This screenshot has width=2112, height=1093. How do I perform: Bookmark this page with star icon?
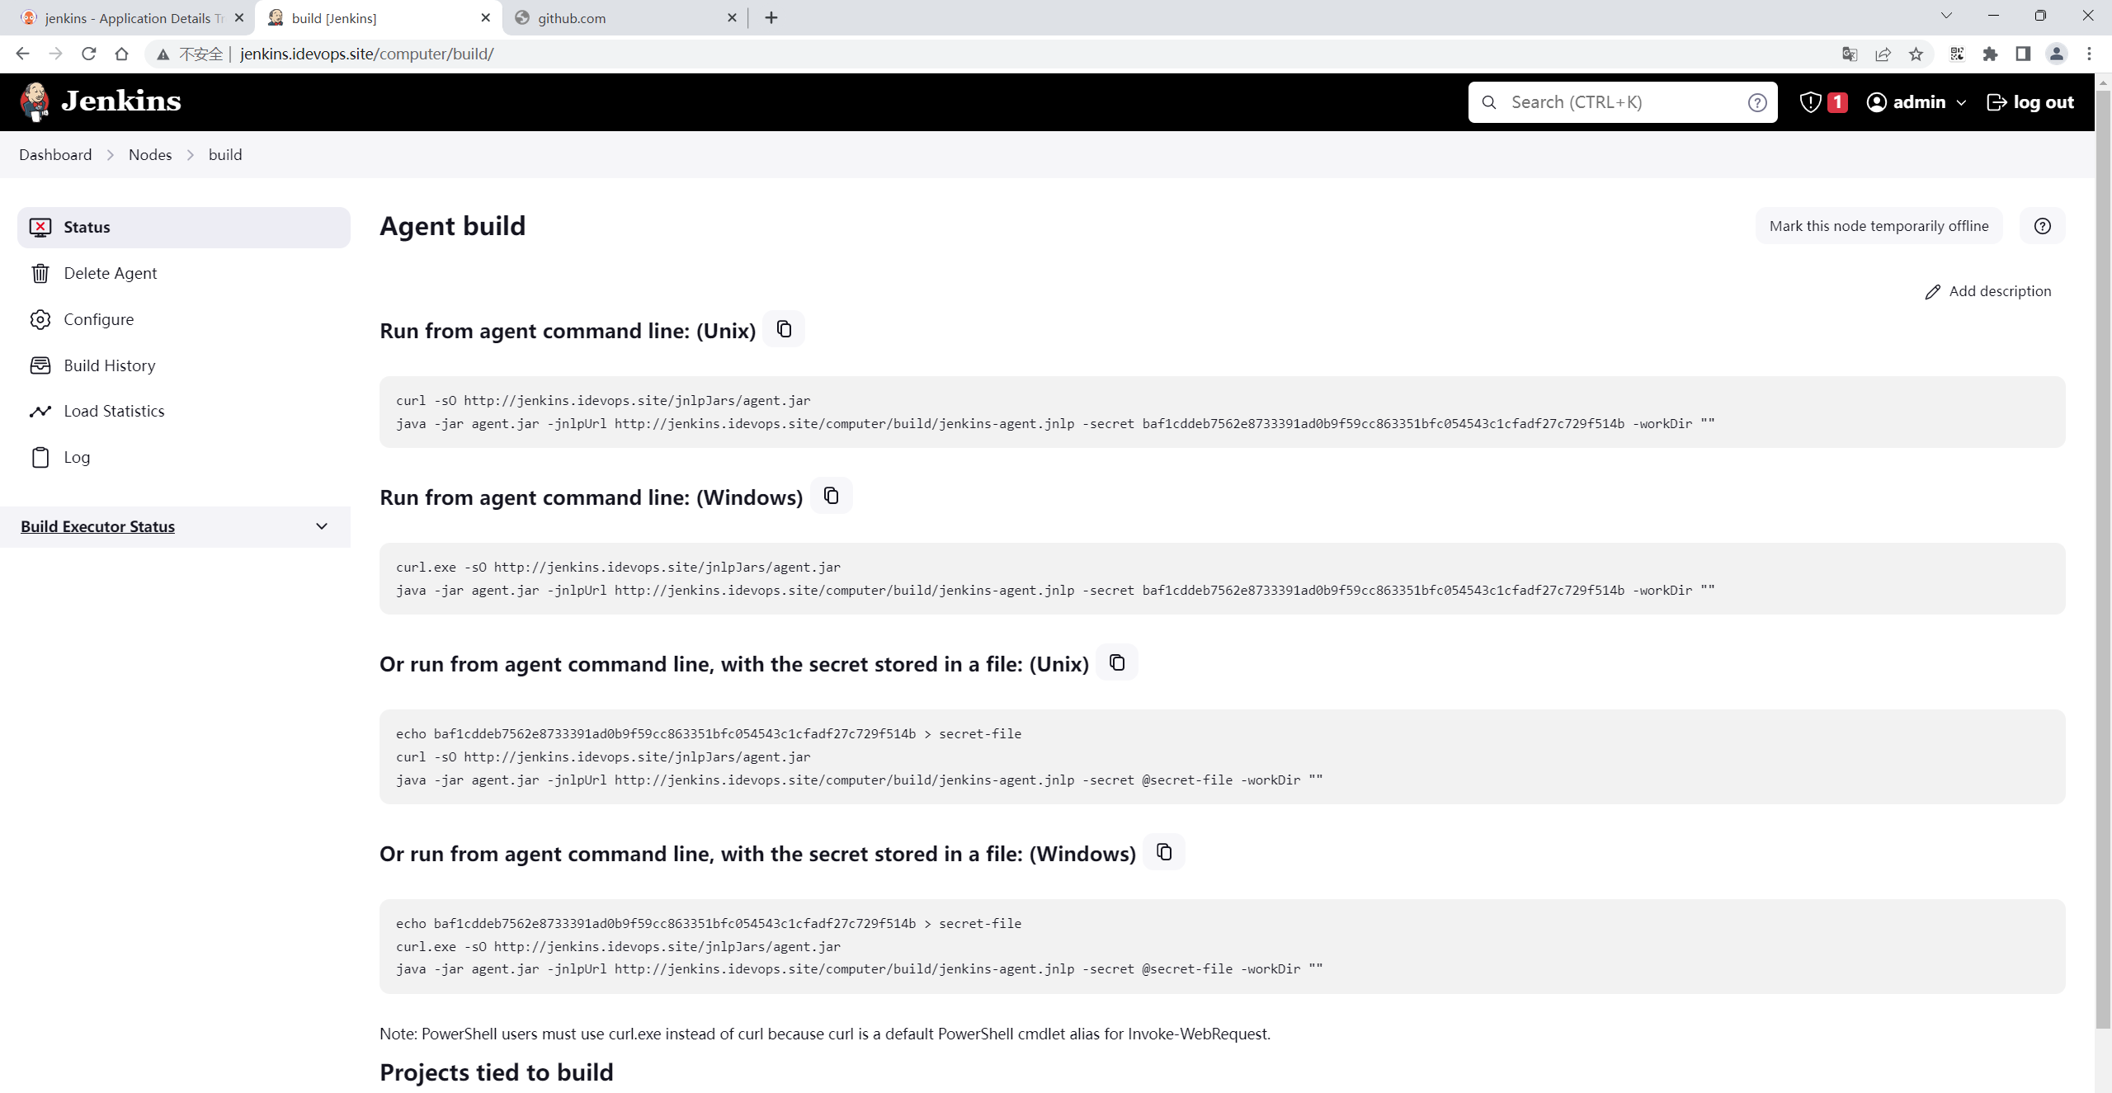1916,54
